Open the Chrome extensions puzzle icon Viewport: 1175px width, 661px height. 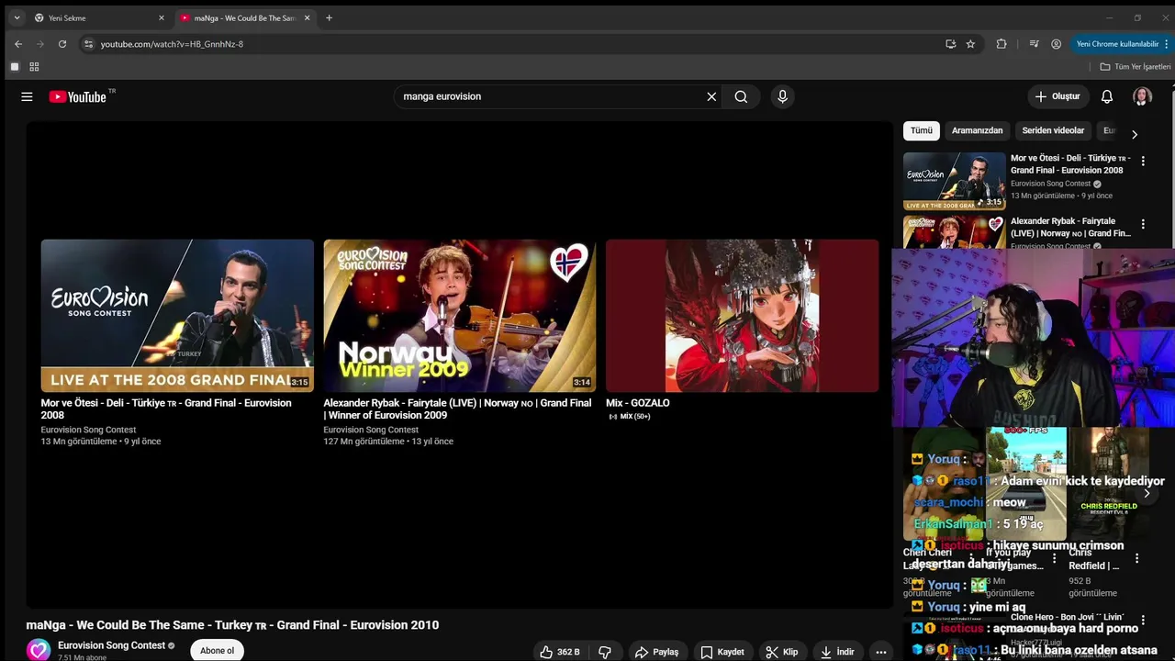(1002, 44)
